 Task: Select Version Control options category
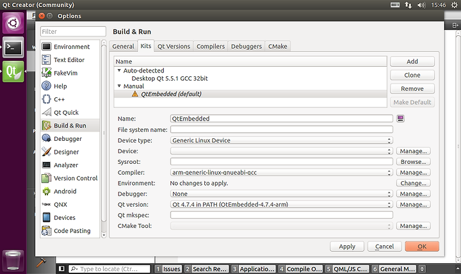click(70, 178)
